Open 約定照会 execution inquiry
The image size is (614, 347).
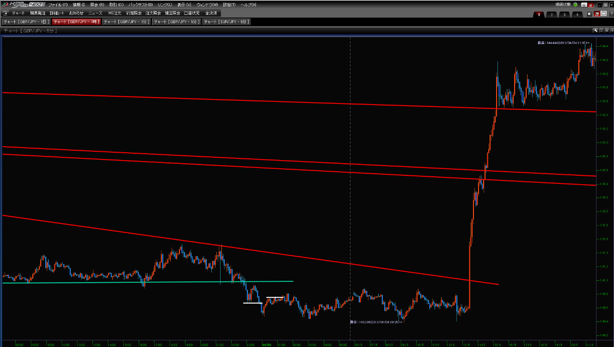click(134, 13)
